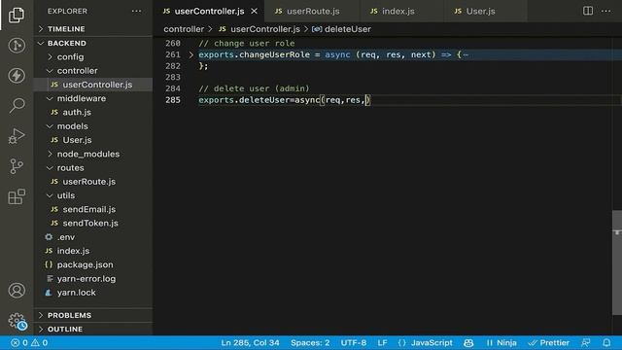Open the Run and Debug view
The width and height of the screenshot is (622, 350).
(17, 136)
